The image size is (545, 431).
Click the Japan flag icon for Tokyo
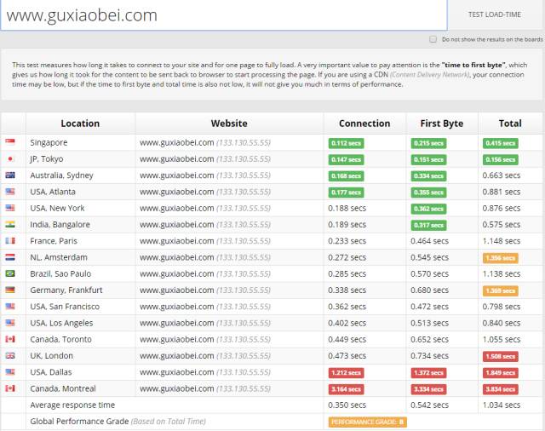(10, 158)
